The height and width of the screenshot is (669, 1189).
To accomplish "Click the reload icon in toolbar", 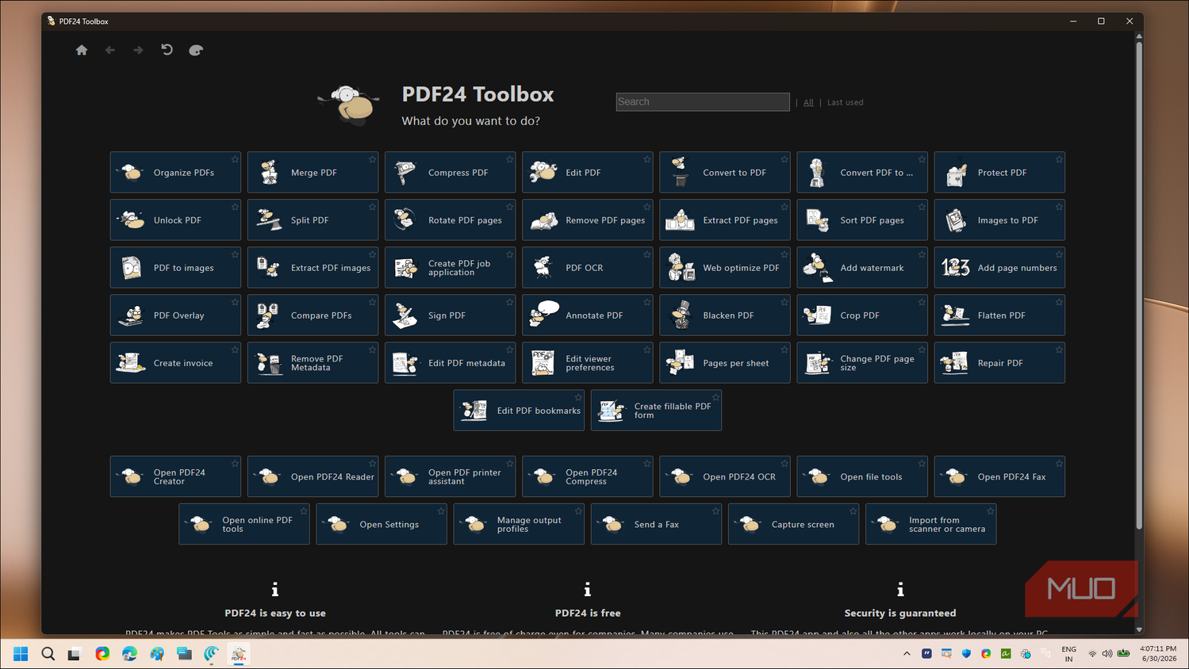I will tap(167, 50).
